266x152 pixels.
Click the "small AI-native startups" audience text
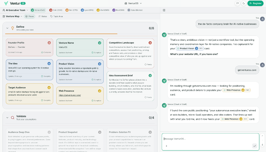29,93
